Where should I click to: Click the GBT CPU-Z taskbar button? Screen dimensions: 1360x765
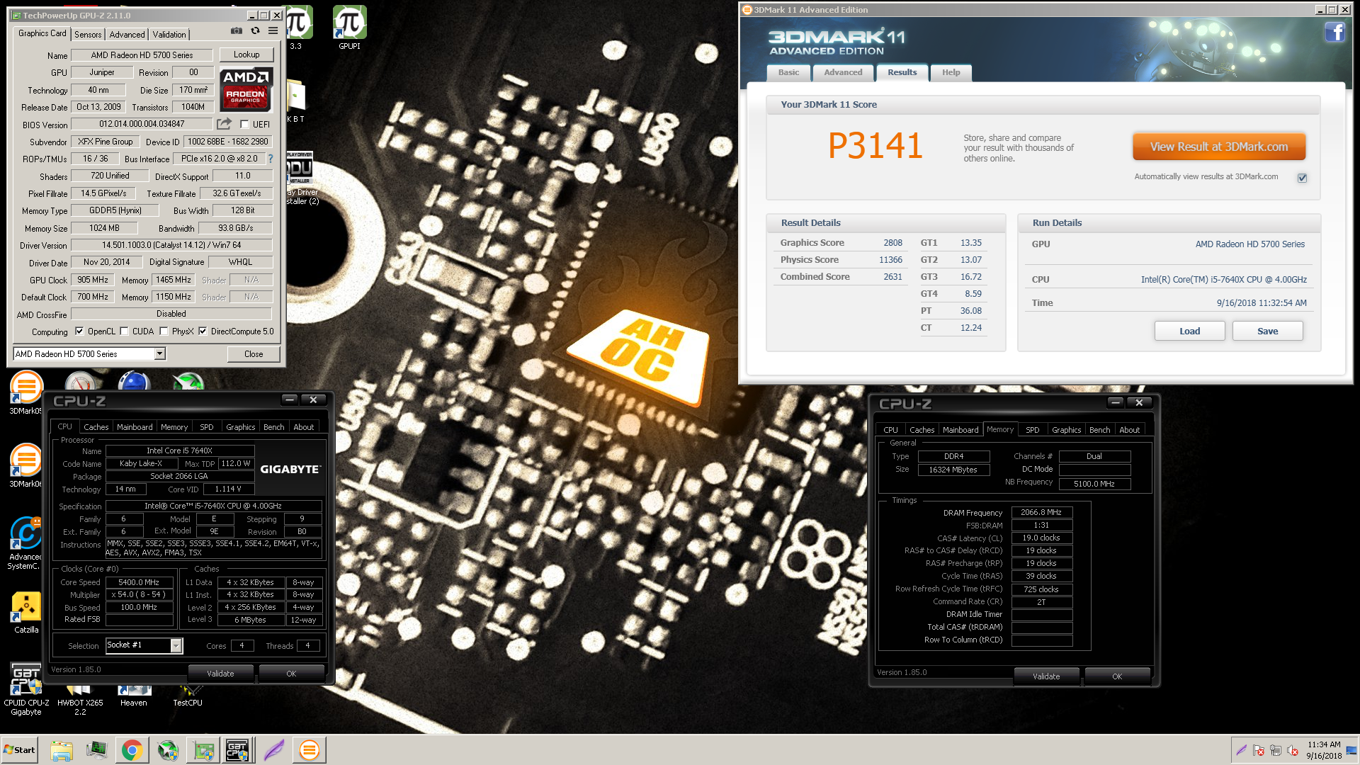coord(237,750)
